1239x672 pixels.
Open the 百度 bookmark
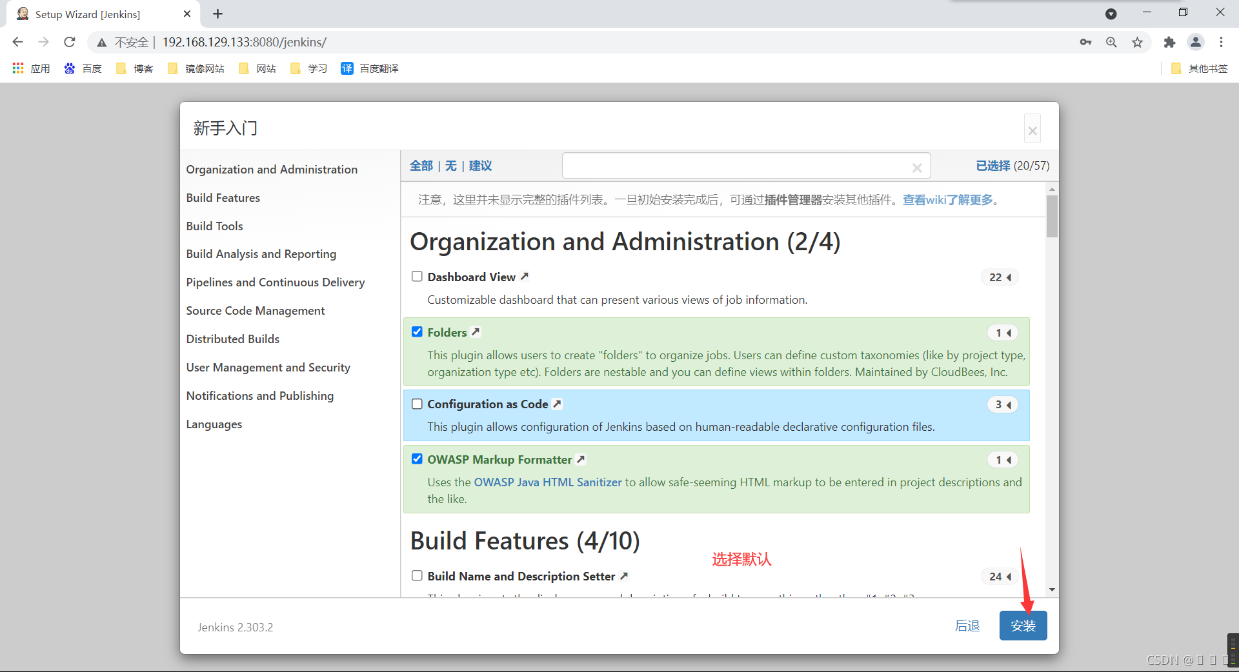coord(83,68)
